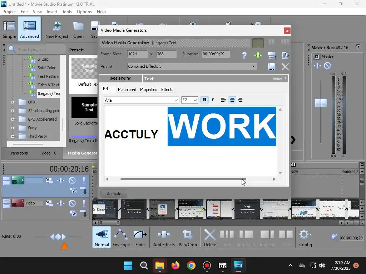366x274 pixels.
Task: Open Track Motion on Video track 3
Action: point(49,203)
